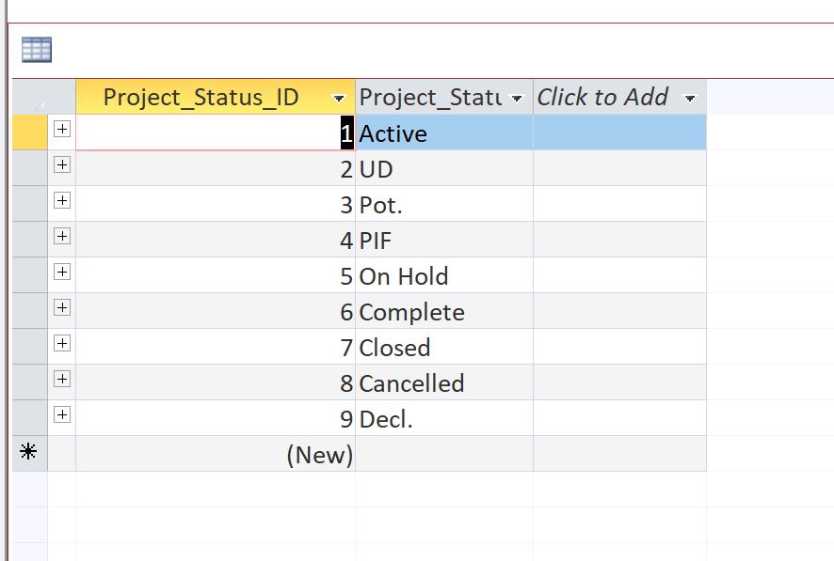Open the Click to Add dropdown arrow
This screenshot has width=834, height=561.
coord(690,99)
